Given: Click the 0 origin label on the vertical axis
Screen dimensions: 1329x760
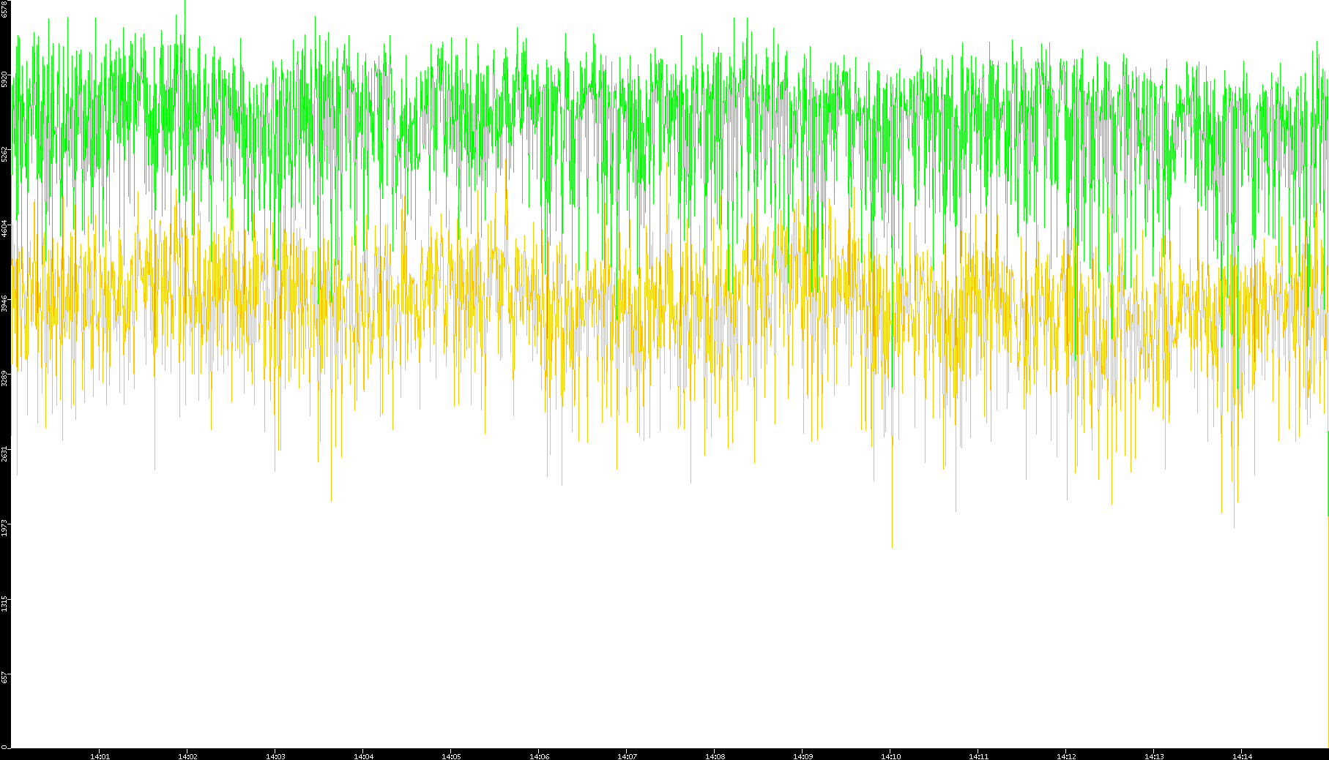Looking at the screenshot, I should (4, 747).
